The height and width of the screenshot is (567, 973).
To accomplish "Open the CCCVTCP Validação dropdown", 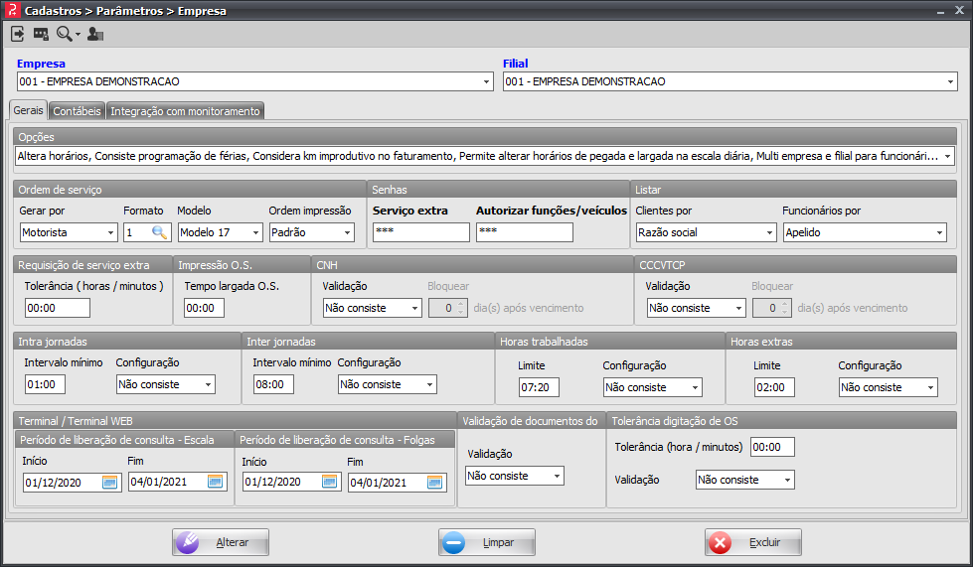I will pos(738,308).
